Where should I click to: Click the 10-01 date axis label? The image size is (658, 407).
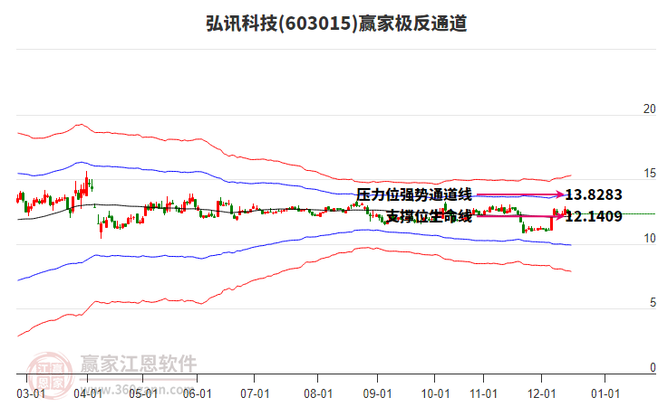point(435,394)
